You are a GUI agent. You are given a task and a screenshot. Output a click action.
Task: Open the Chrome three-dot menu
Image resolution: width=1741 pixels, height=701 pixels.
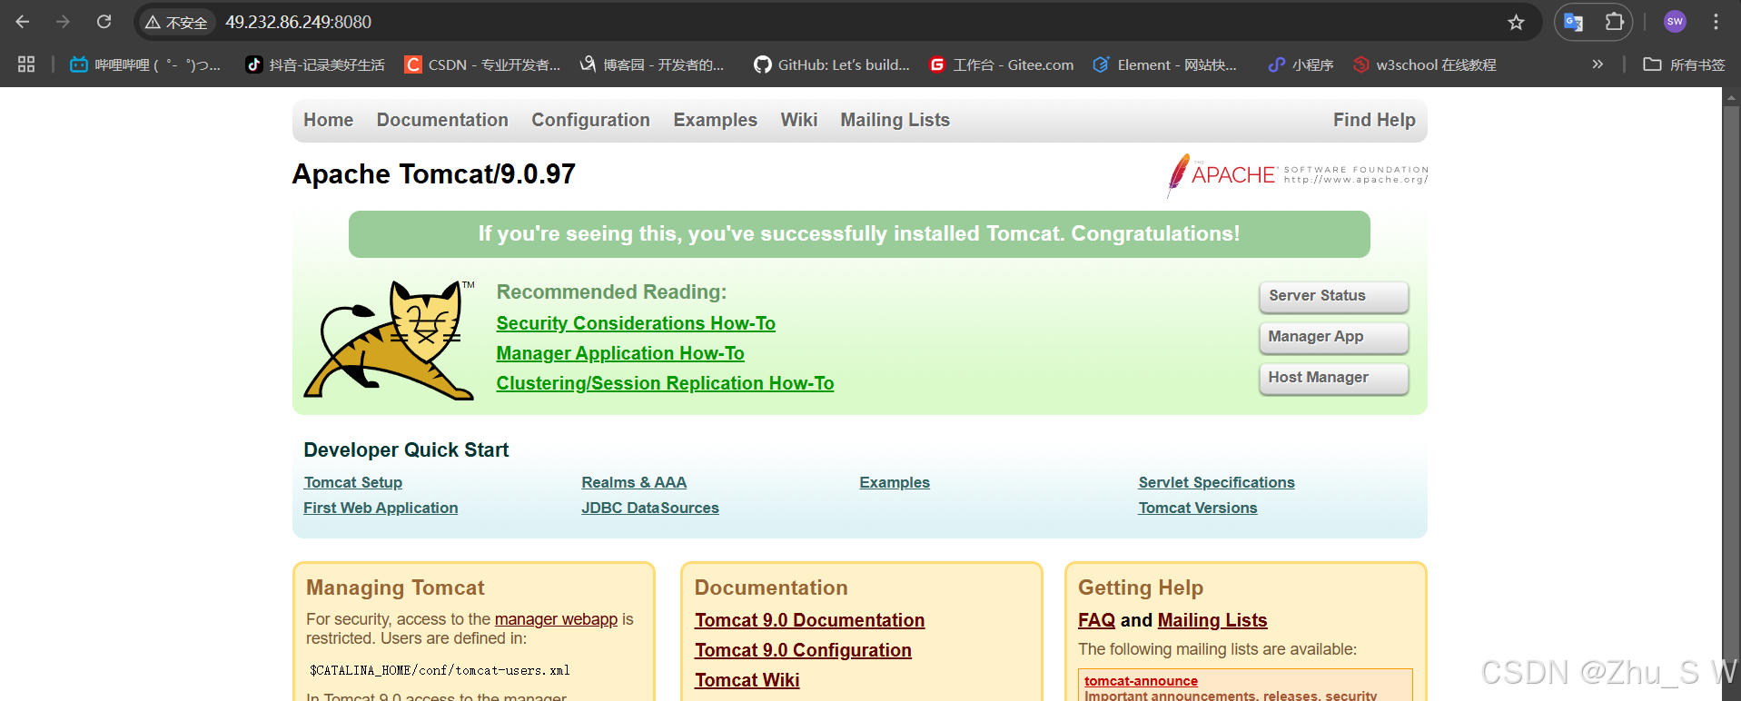pos(1716,22)
